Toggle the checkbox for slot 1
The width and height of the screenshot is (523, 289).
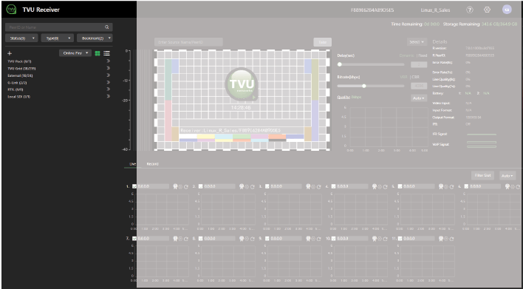pos(134,186)
